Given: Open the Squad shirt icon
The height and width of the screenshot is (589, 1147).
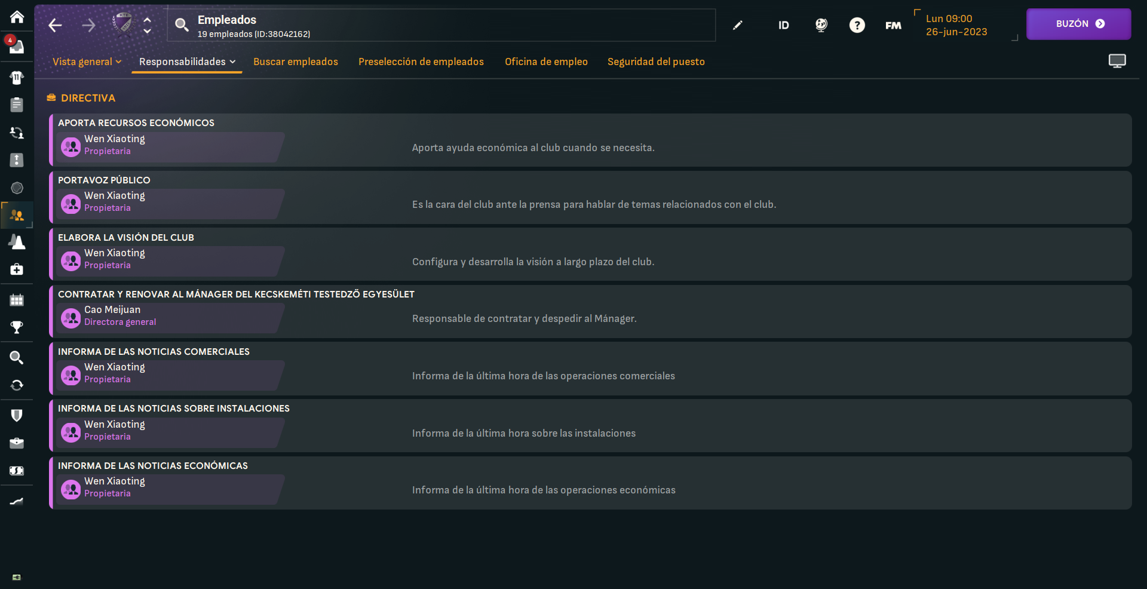Looking at the screenshot, I should click(x=17, y=78).
